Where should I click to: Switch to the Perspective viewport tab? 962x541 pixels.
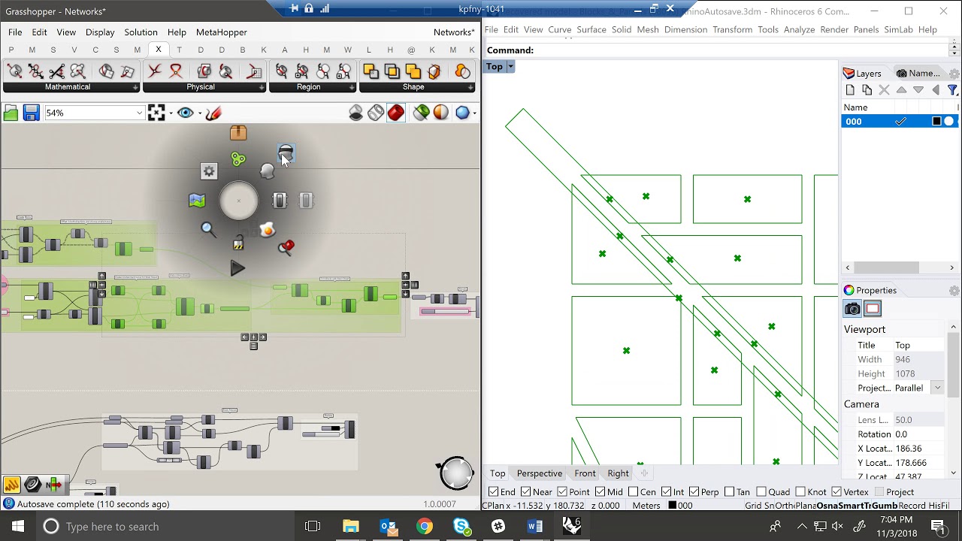(540, 473)
